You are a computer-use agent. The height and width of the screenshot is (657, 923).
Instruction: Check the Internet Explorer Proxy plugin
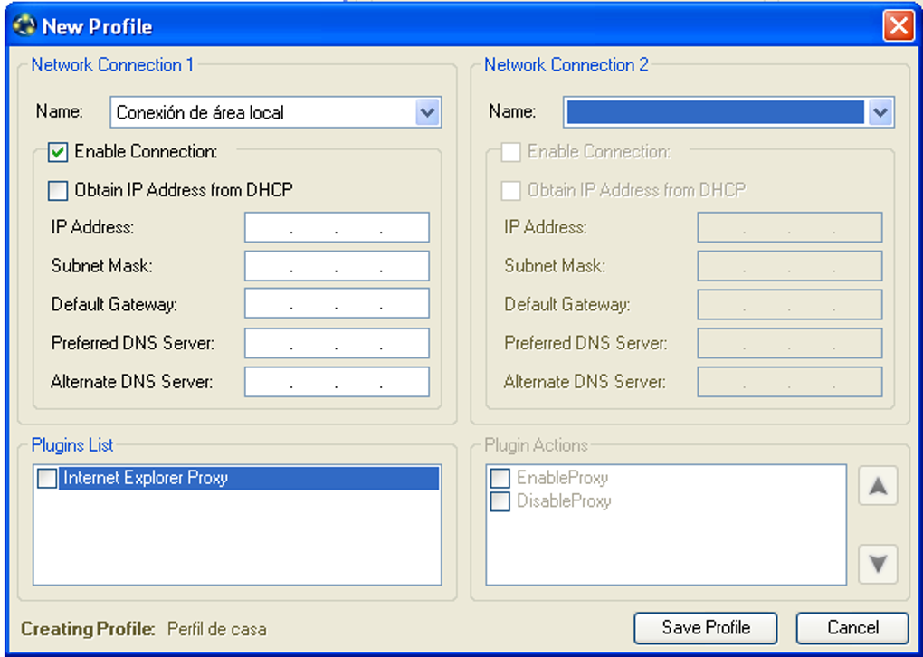pos(47,478)
